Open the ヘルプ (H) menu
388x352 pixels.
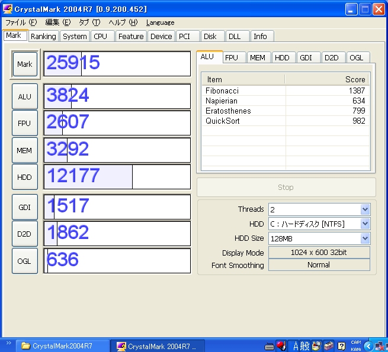pyautogui.click(x=123, y=22)
